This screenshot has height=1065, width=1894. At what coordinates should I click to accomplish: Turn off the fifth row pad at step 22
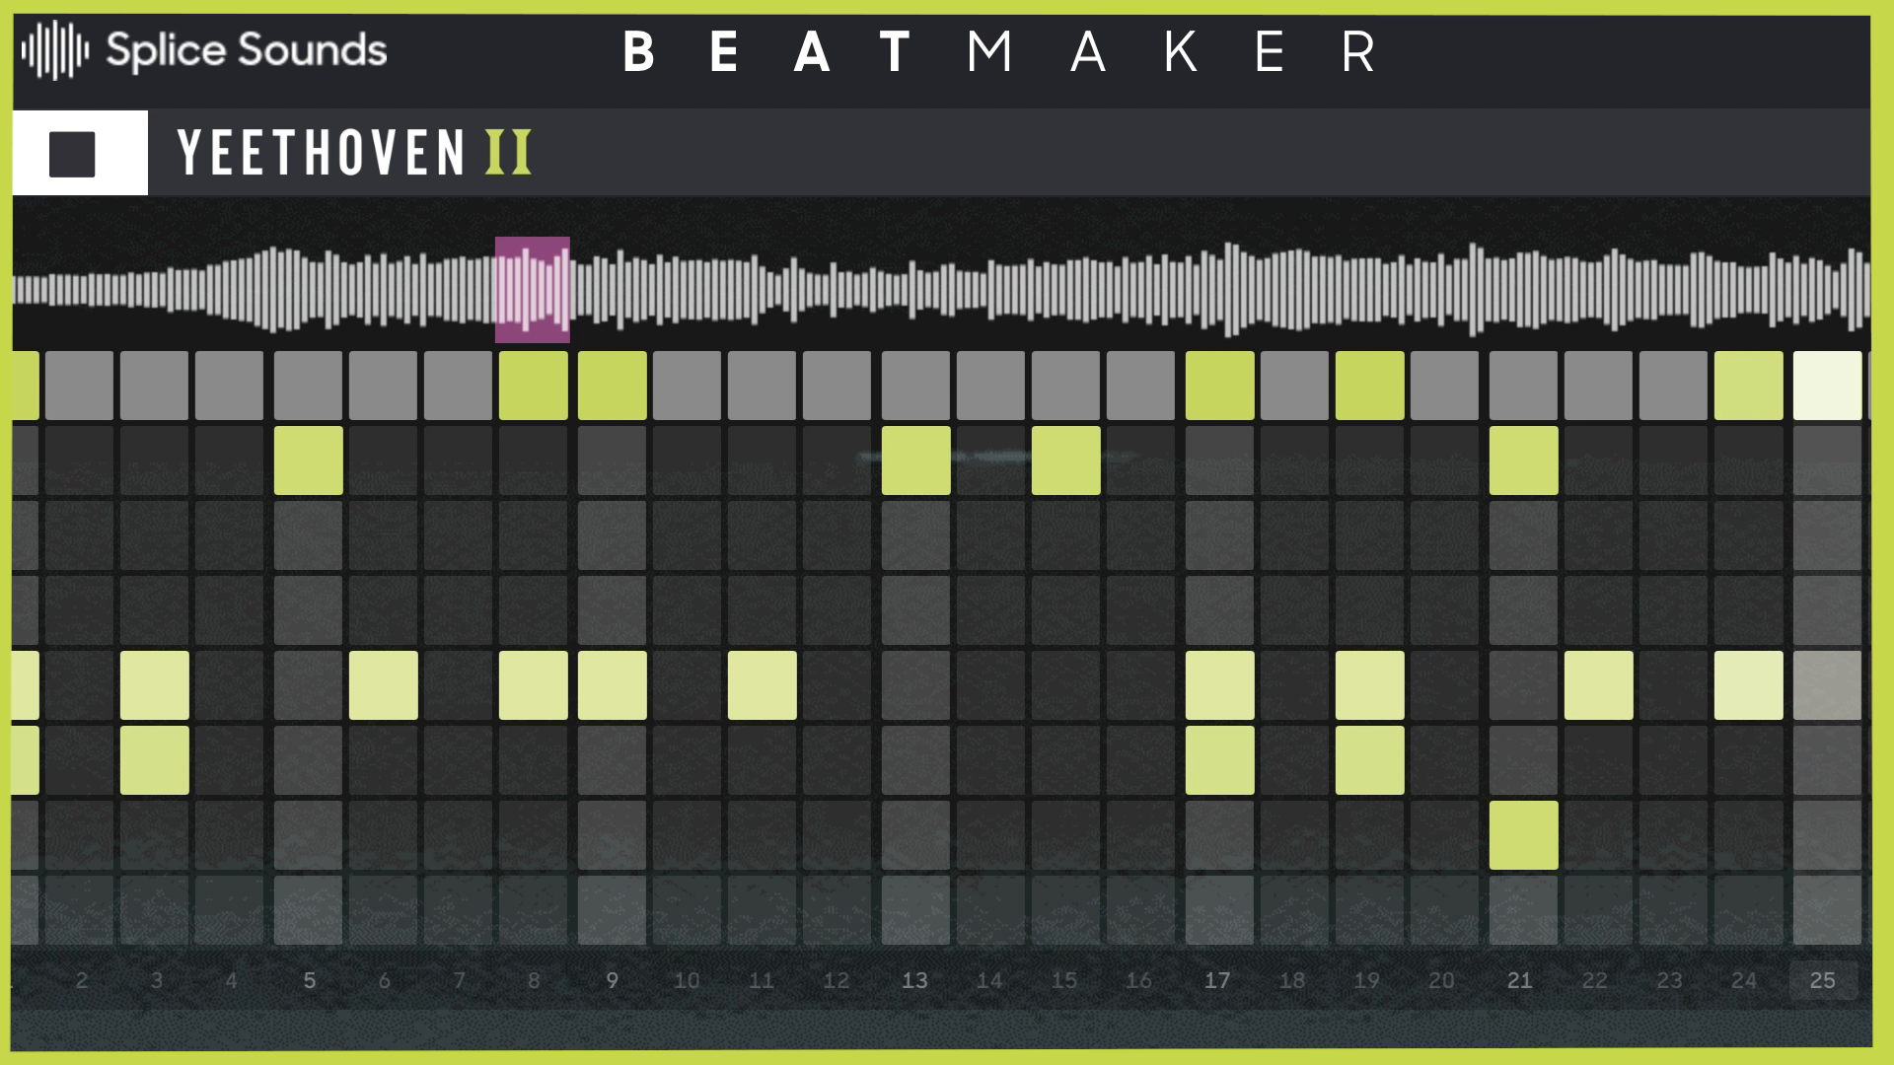click(1599, 685)
